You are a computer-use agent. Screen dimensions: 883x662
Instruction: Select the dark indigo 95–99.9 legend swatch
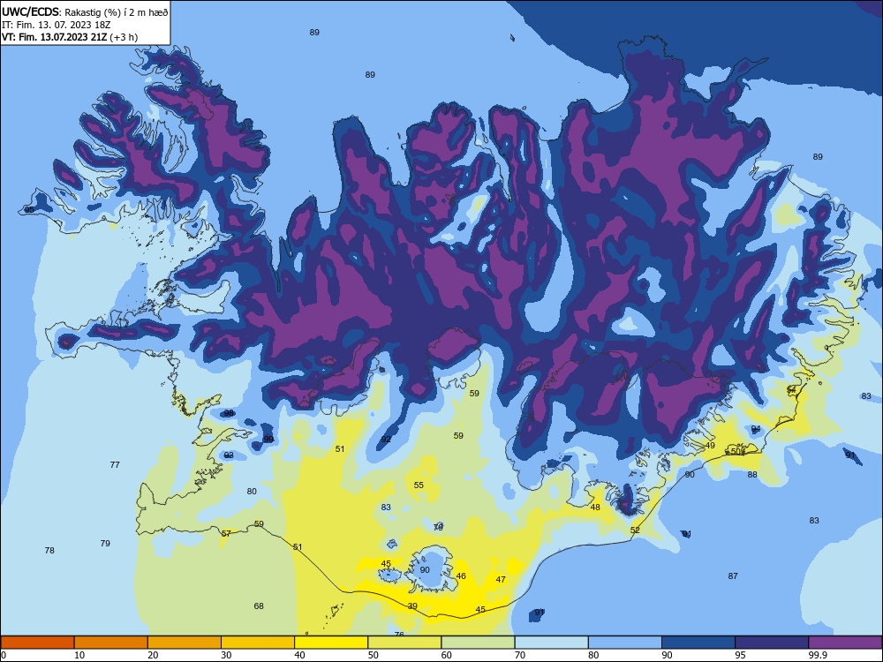coord(772,643)
